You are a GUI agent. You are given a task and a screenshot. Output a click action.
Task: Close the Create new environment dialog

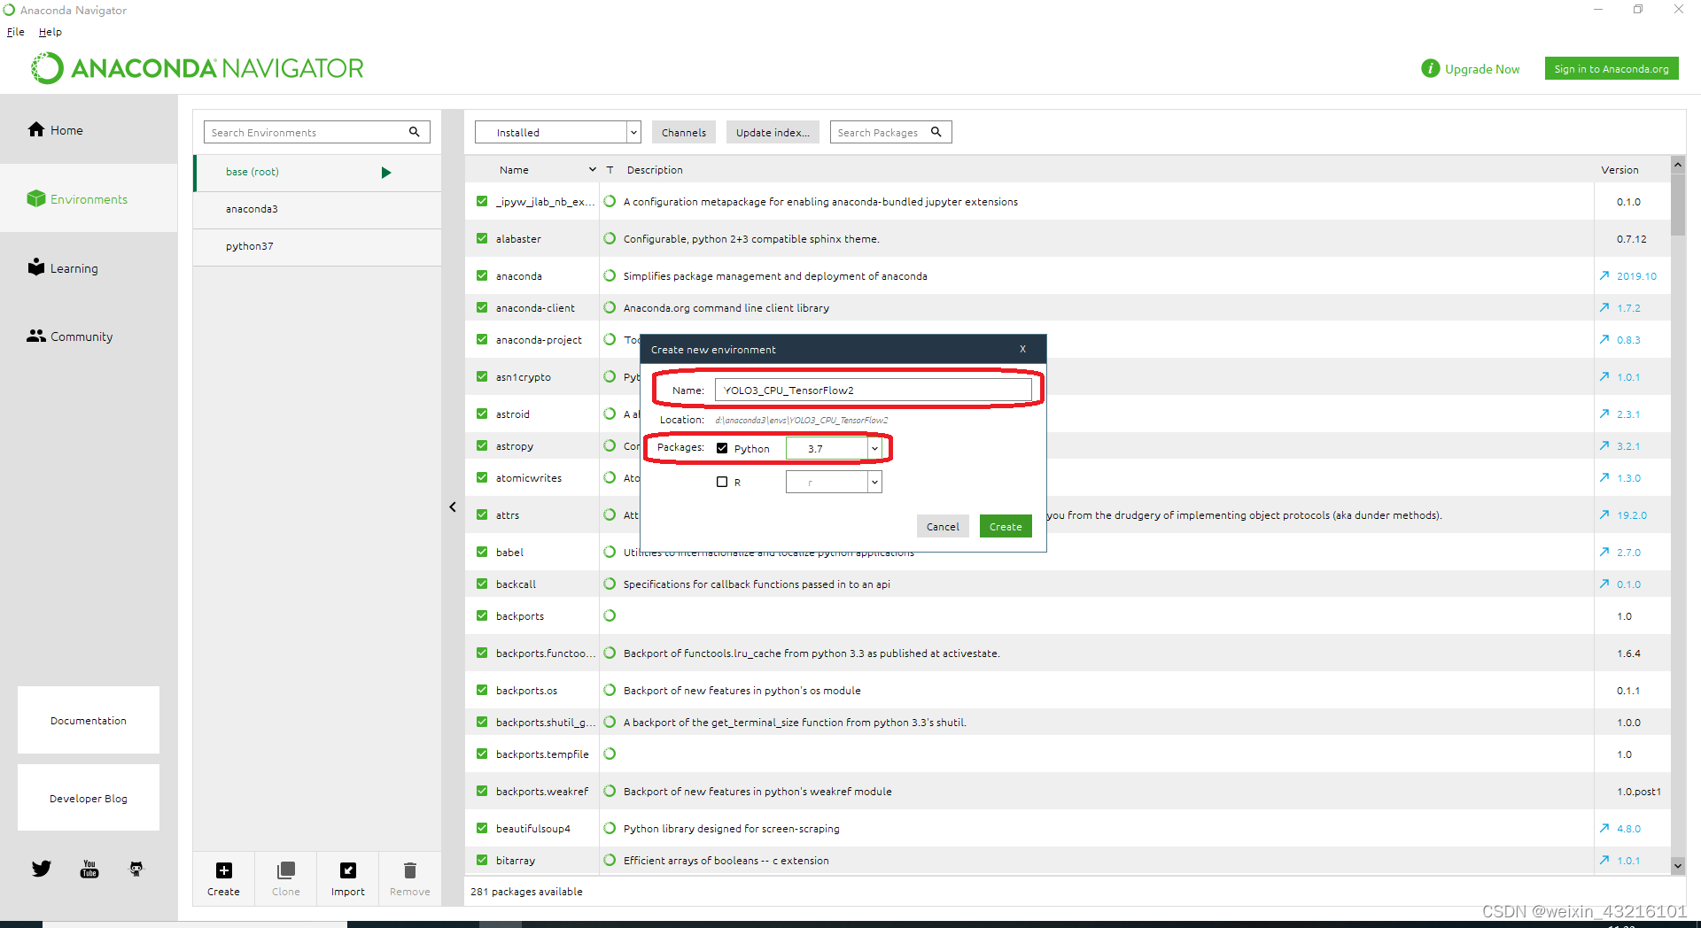point(1022,349)
